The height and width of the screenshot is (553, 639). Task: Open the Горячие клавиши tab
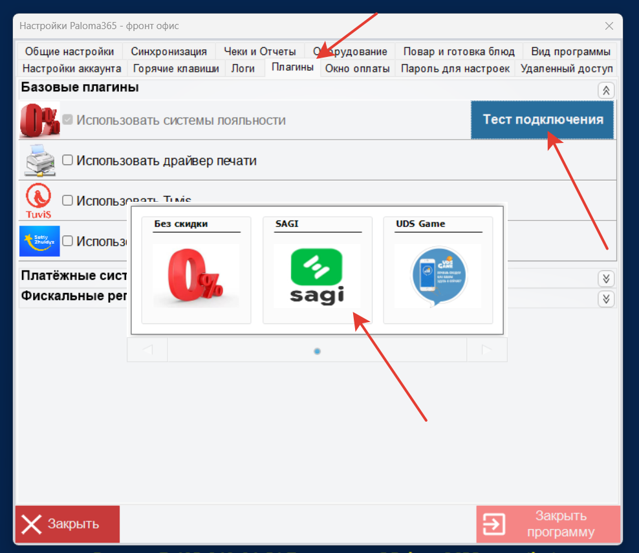pos(176,69)
